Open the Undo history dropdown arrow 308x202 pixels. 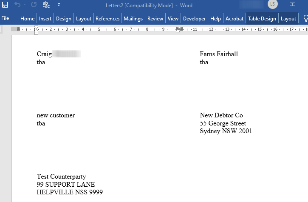tap(25, 5)
